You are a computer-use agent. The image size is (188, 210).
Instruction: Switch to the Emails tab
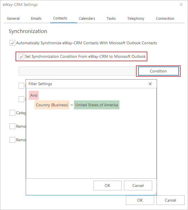36,19
